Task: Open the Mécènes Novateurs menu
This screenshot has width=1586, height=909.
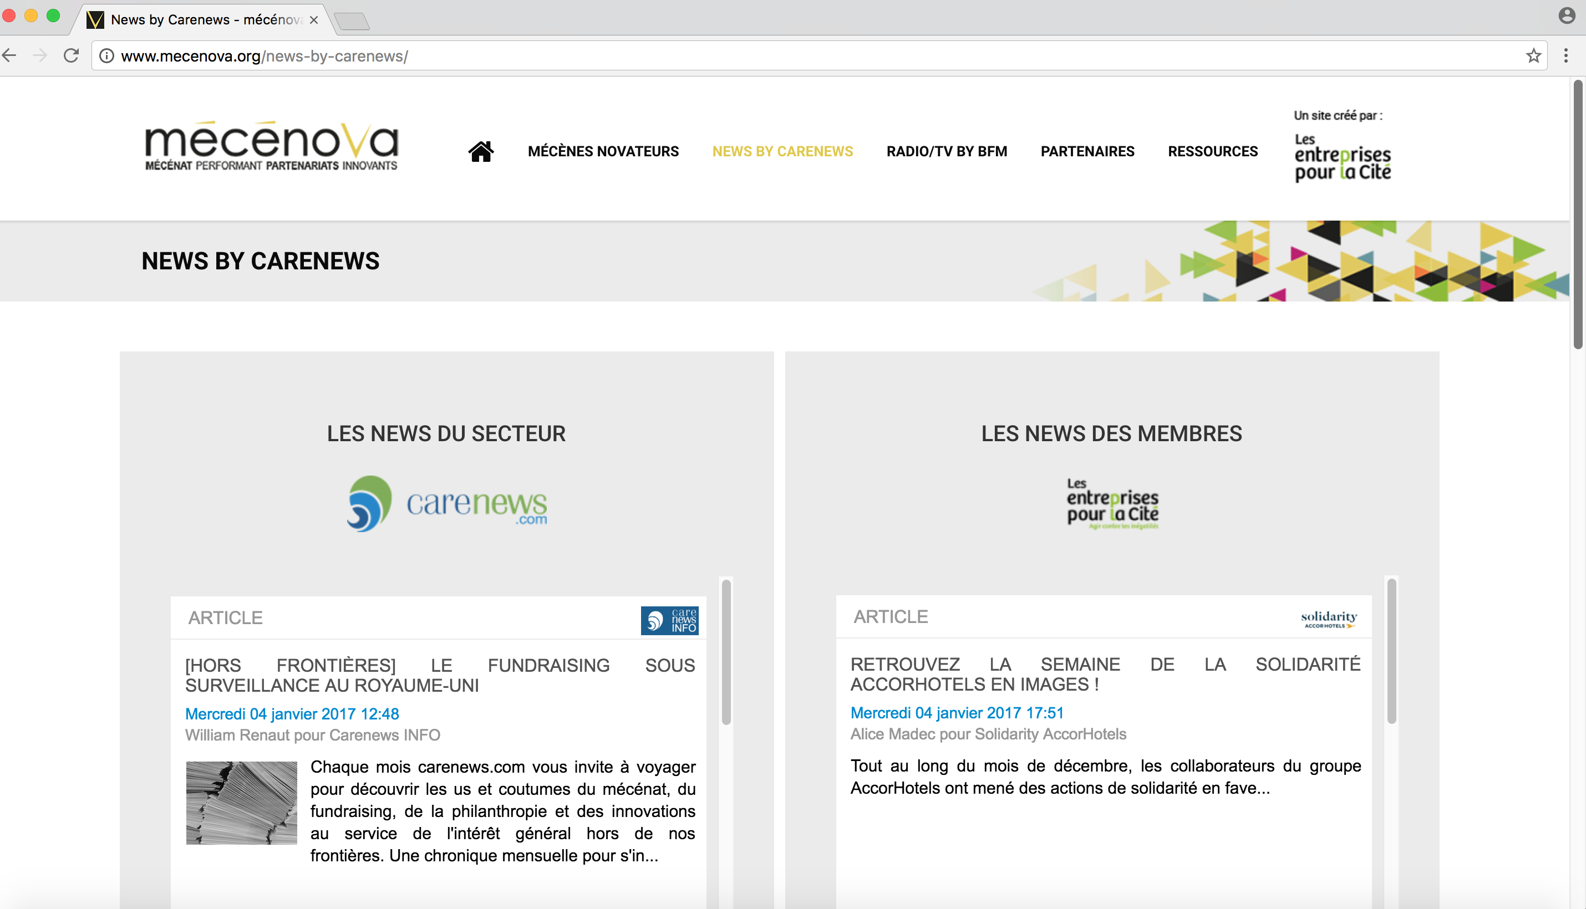Action: coord(603,151)
